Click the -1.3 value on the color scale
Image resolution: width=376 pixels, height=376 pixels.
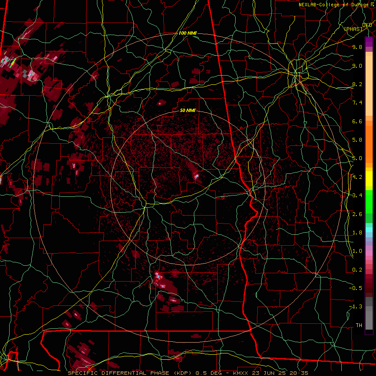coord(356,307)
